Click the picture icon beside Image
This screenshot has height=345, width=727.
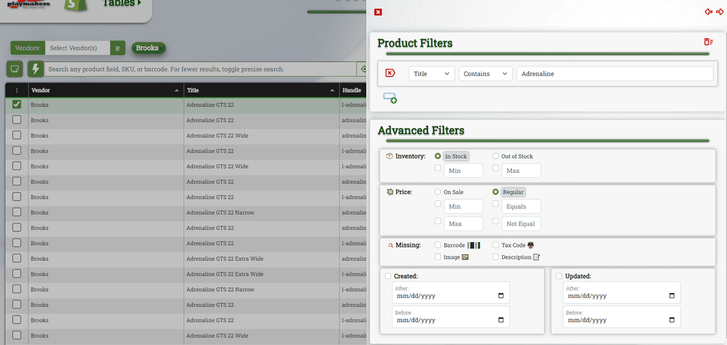466,257
